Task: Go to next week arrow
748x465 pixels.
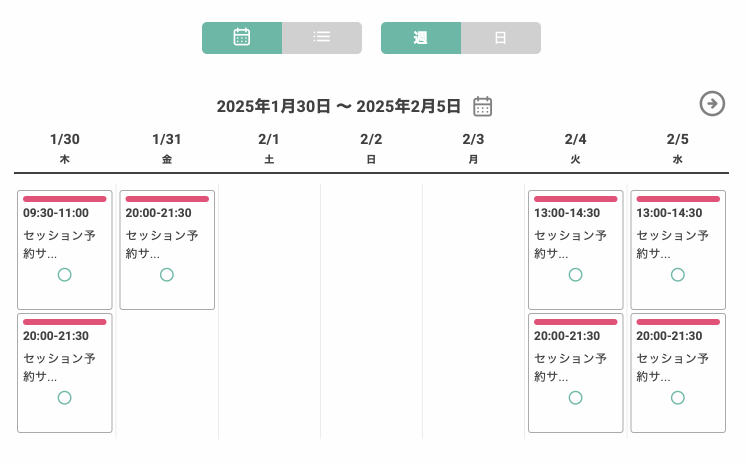Action: 712,103
